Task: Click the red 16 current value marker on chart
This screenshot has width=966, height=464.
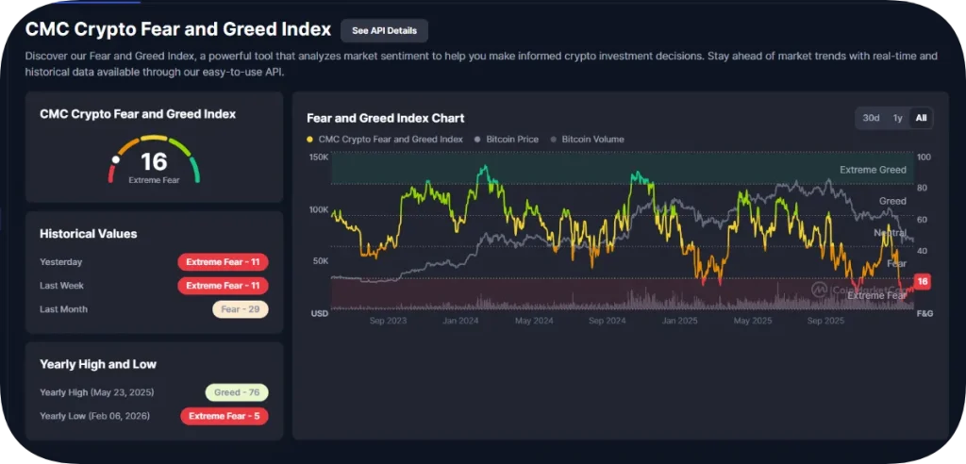Action: [922, 282]
